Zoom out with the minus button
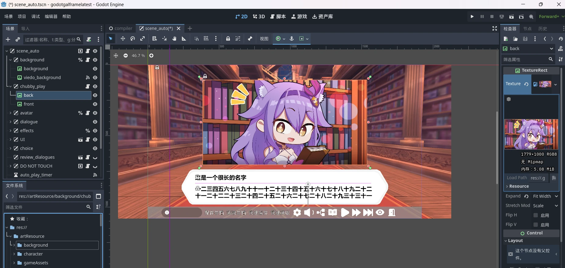 [x=126, y=56]
